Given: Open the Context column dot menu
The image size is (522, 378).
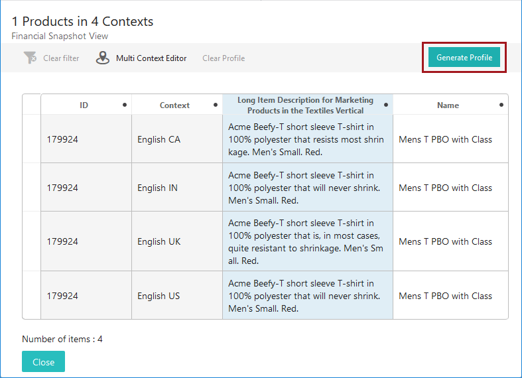Looking at the screenshot, I should point(216,105).
